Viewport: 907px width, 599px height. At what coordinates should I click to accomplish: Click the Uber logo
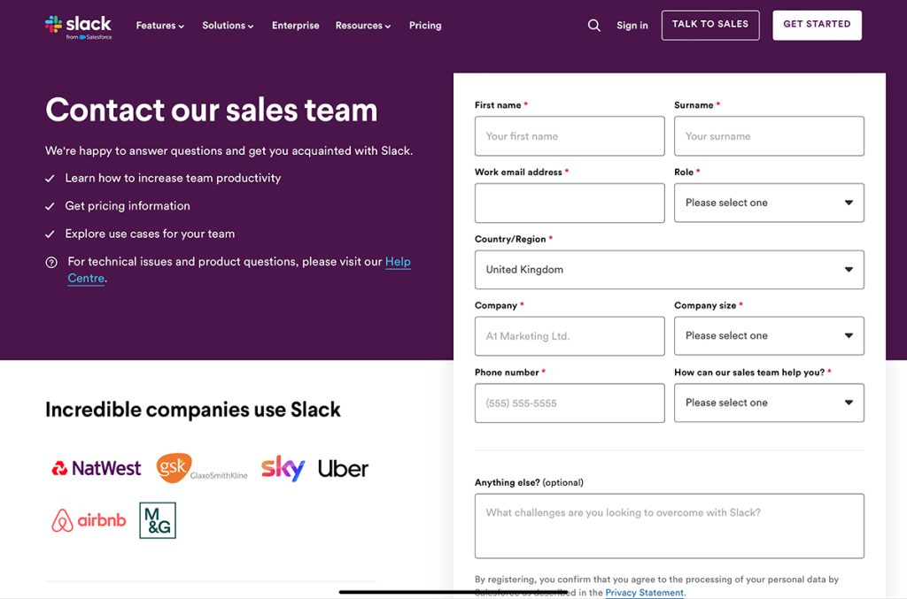tap(343, 467)
